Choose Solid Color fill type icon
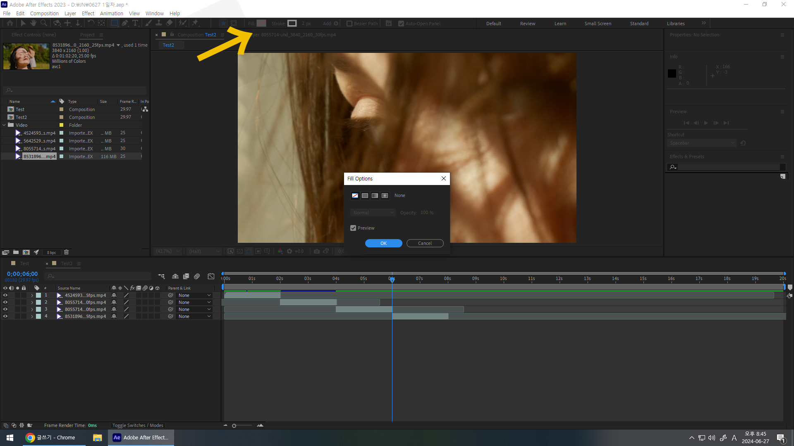Viewport: 794px width, 446px height. pyautogui.click(x=365, y=195)
